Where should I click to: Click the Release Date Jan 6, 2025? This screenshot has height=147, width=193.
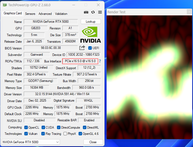point(34,41)
